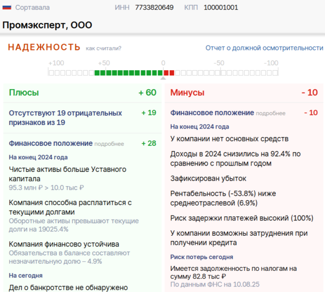Expand 'Отсутствуют 19 отрицательных признаков из 19'
Screen dimensions: 325x292
point(65,117)
